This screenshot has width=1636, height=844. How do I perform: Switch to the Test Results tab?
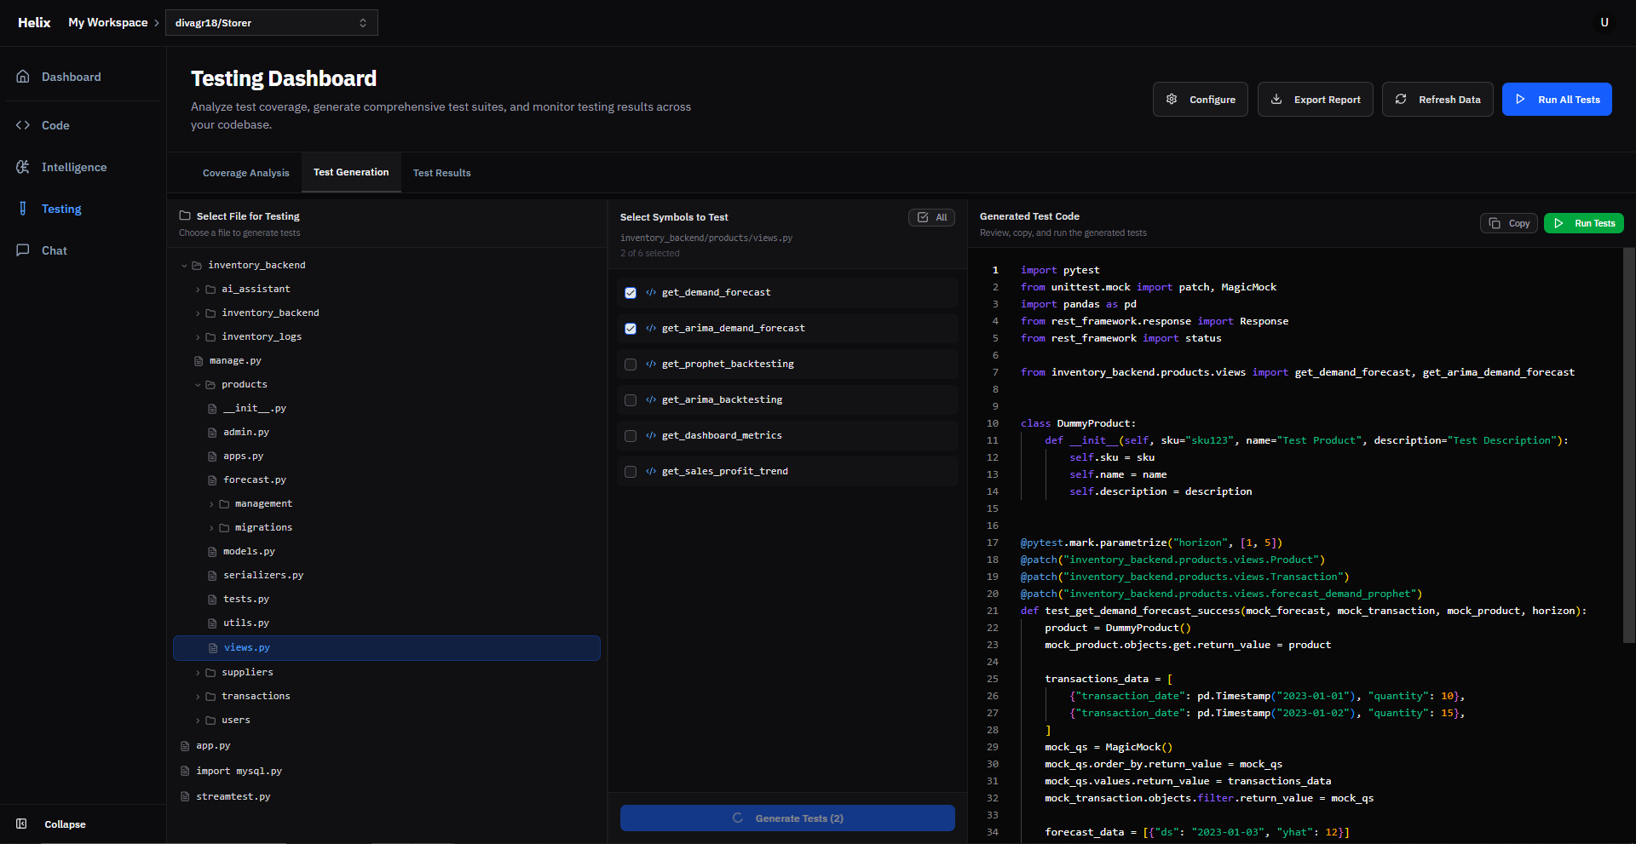point(441,173)
